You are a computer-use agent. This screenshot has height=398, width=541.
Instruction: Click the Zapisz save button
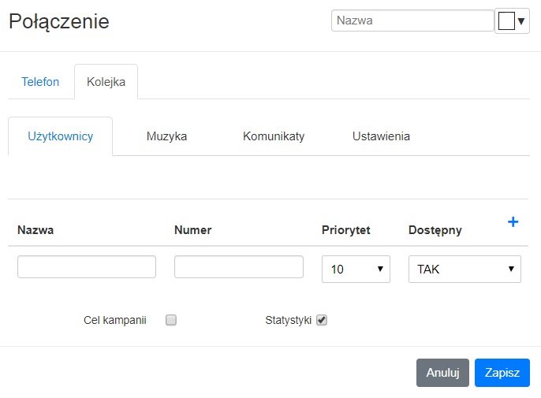coord(502,373)
